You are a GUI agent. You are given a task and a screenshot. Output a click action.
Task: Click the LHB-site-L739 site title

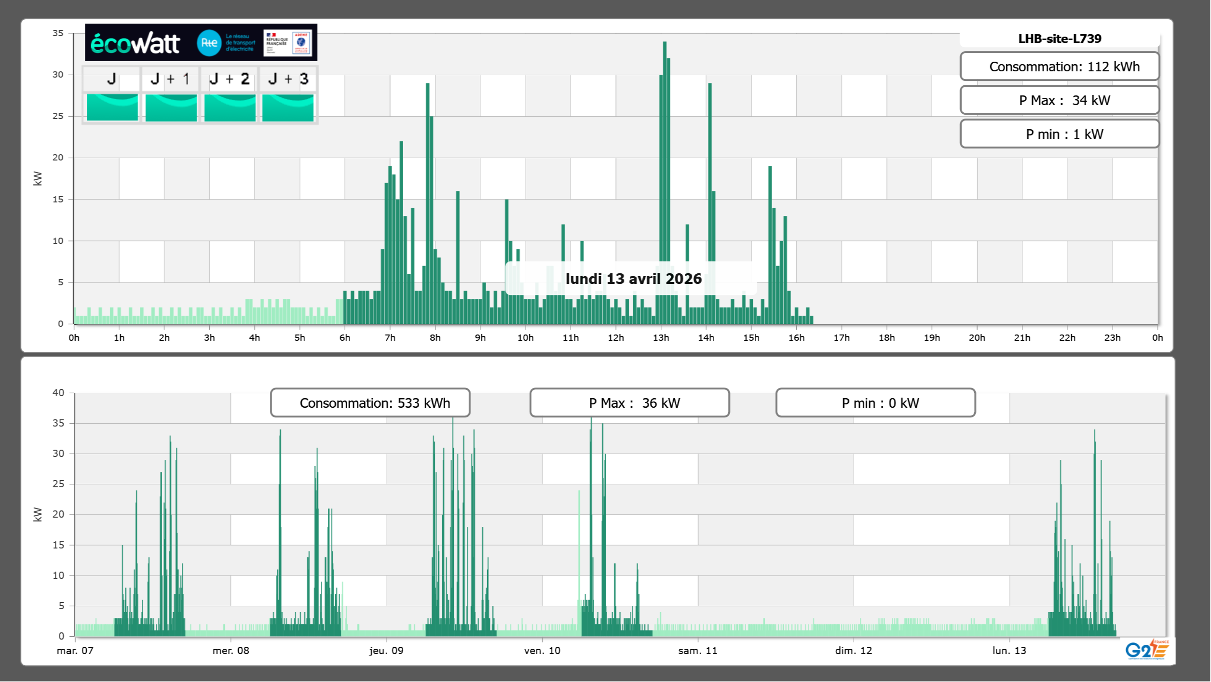pos(1060,39)
